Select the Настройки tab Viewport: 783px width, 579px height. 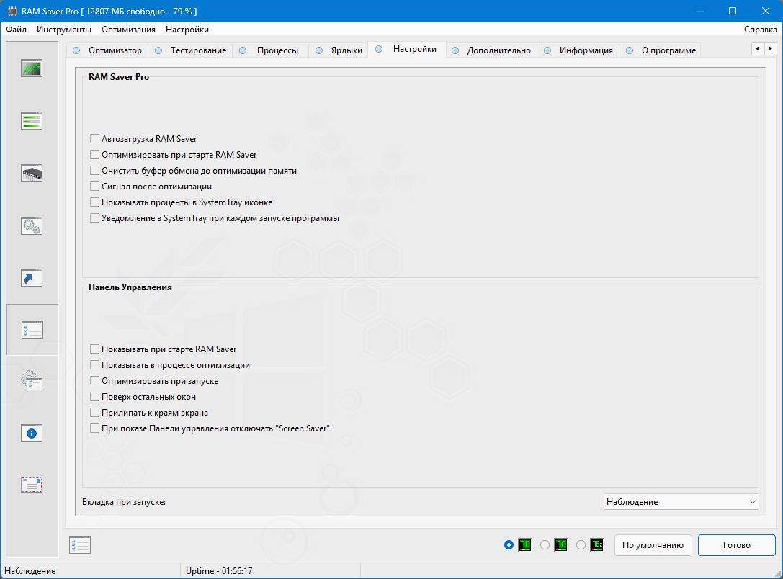[x=407, y=49]
